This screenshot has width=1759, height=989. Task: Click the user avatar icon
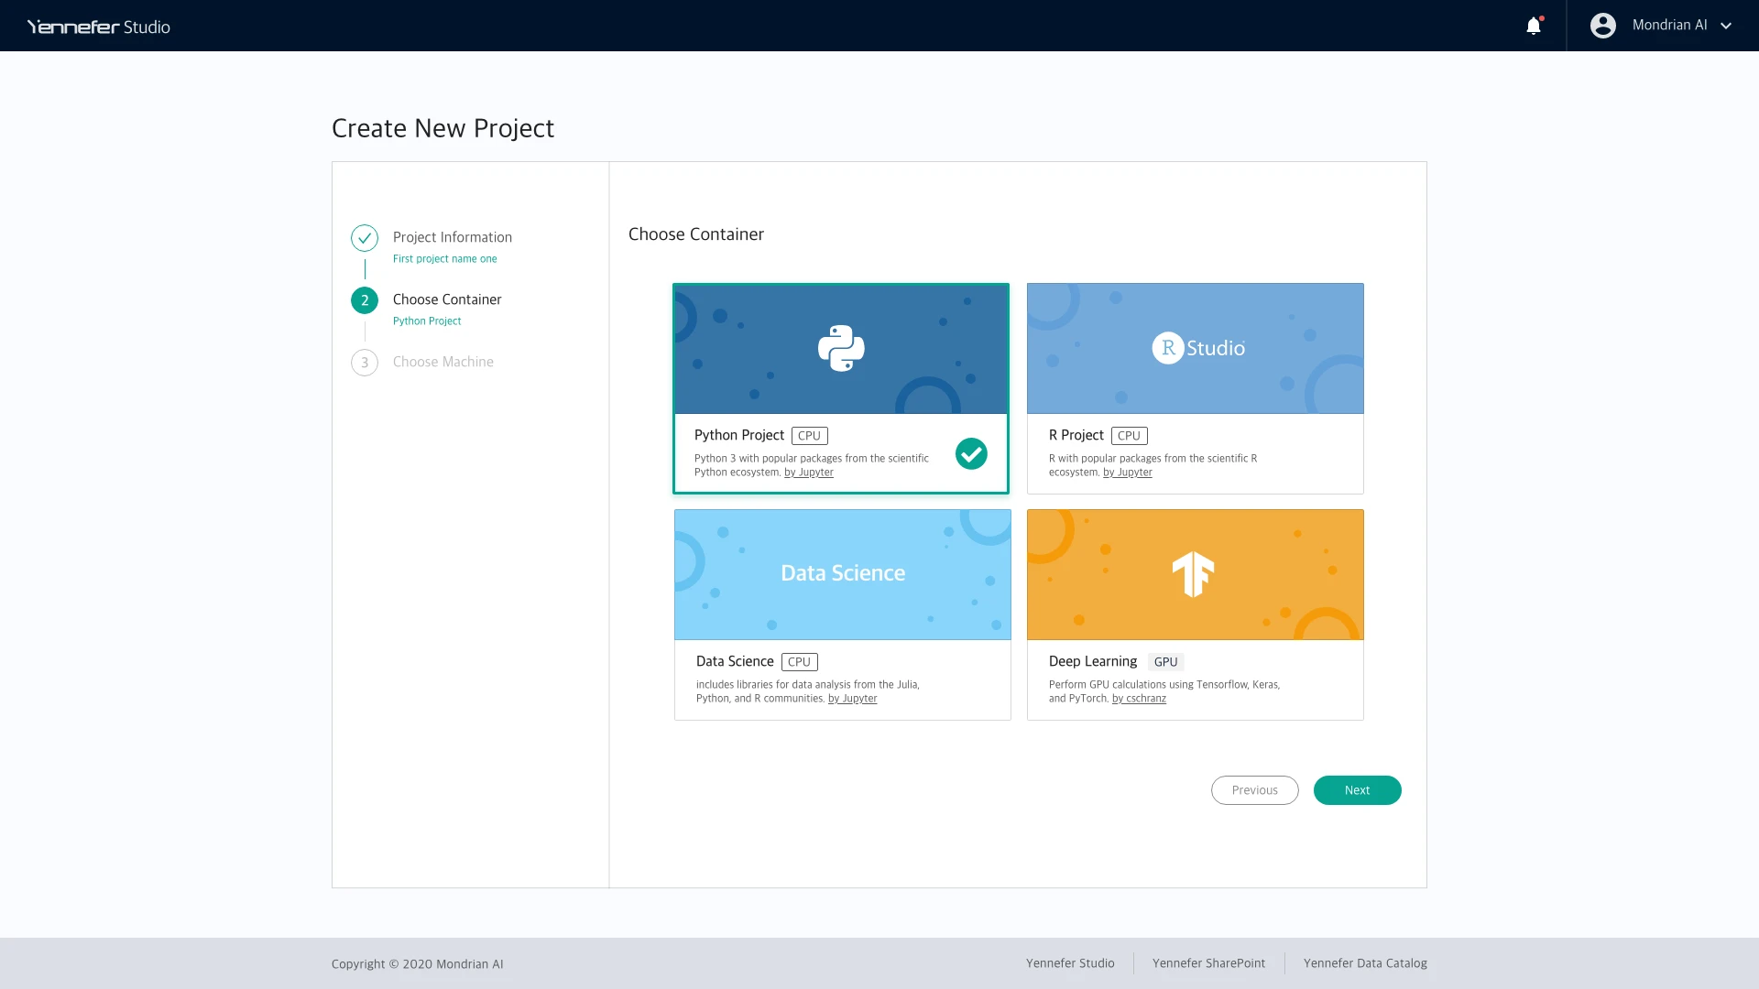tap(1602, 26)
